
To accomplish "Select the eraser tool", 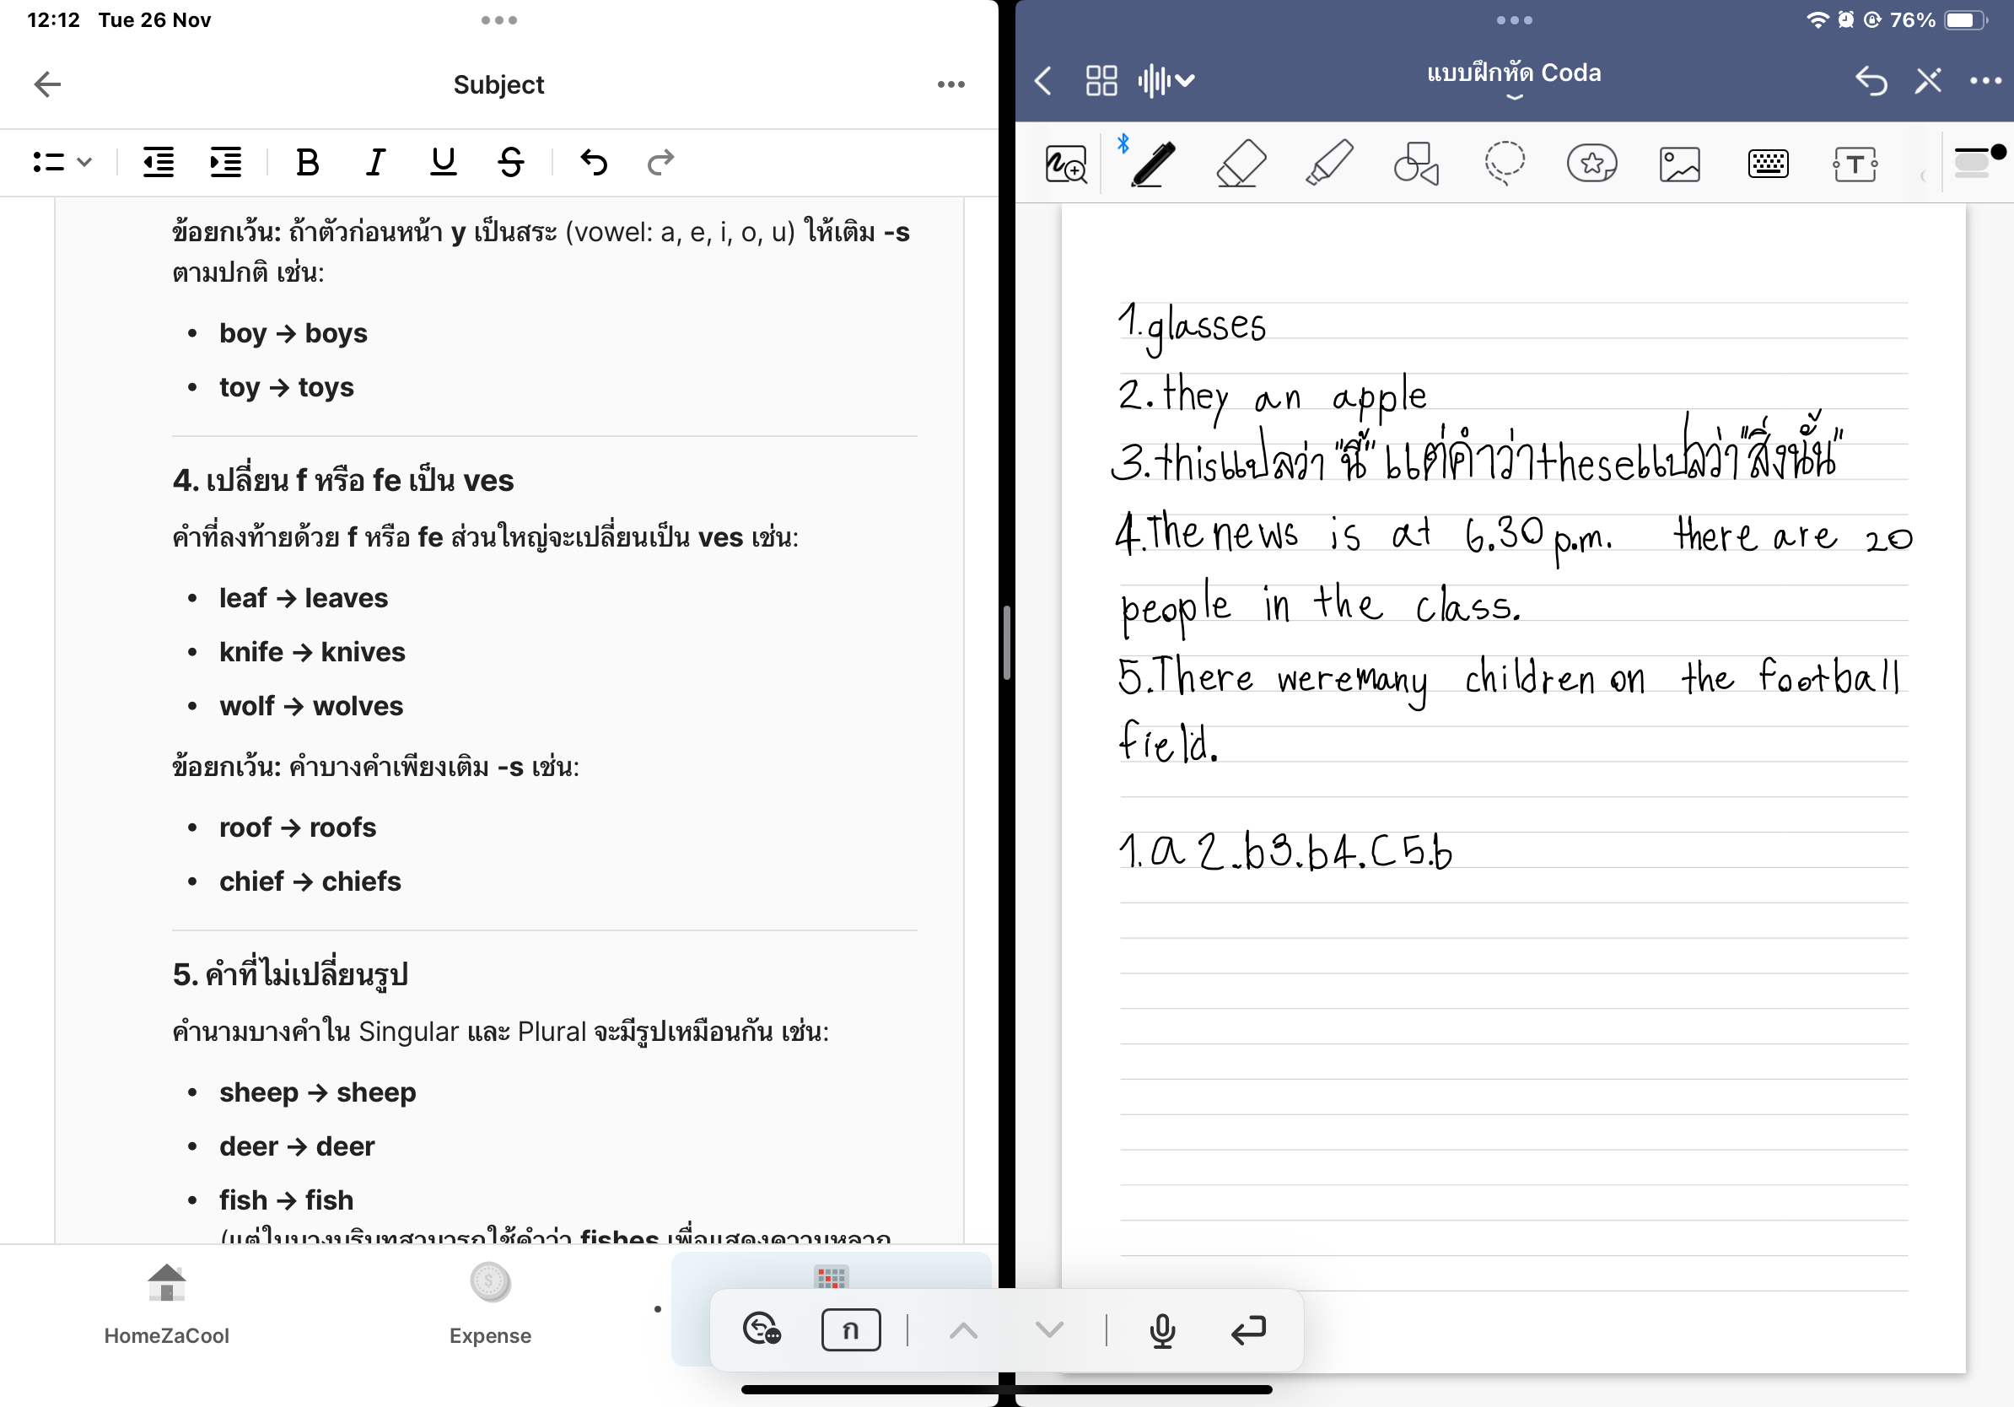I will pyautogui.click(x=1241, y=163).
